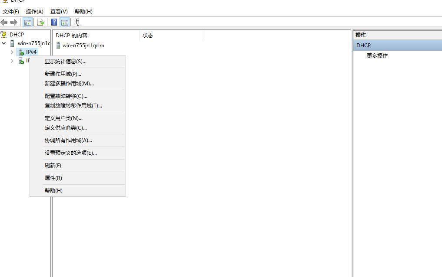Click 更多操作 in the Actions pane

[377, 56]
